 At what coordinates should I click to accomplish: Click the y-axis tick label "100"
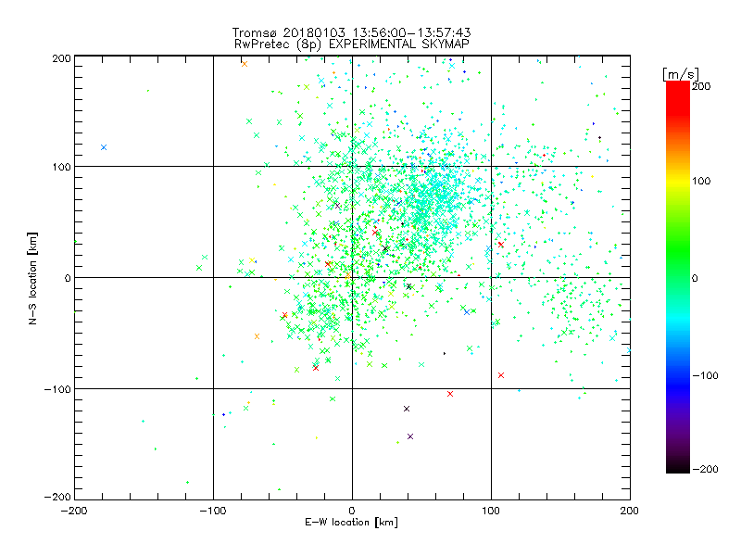pyautogui.click(x=61, y=167)
